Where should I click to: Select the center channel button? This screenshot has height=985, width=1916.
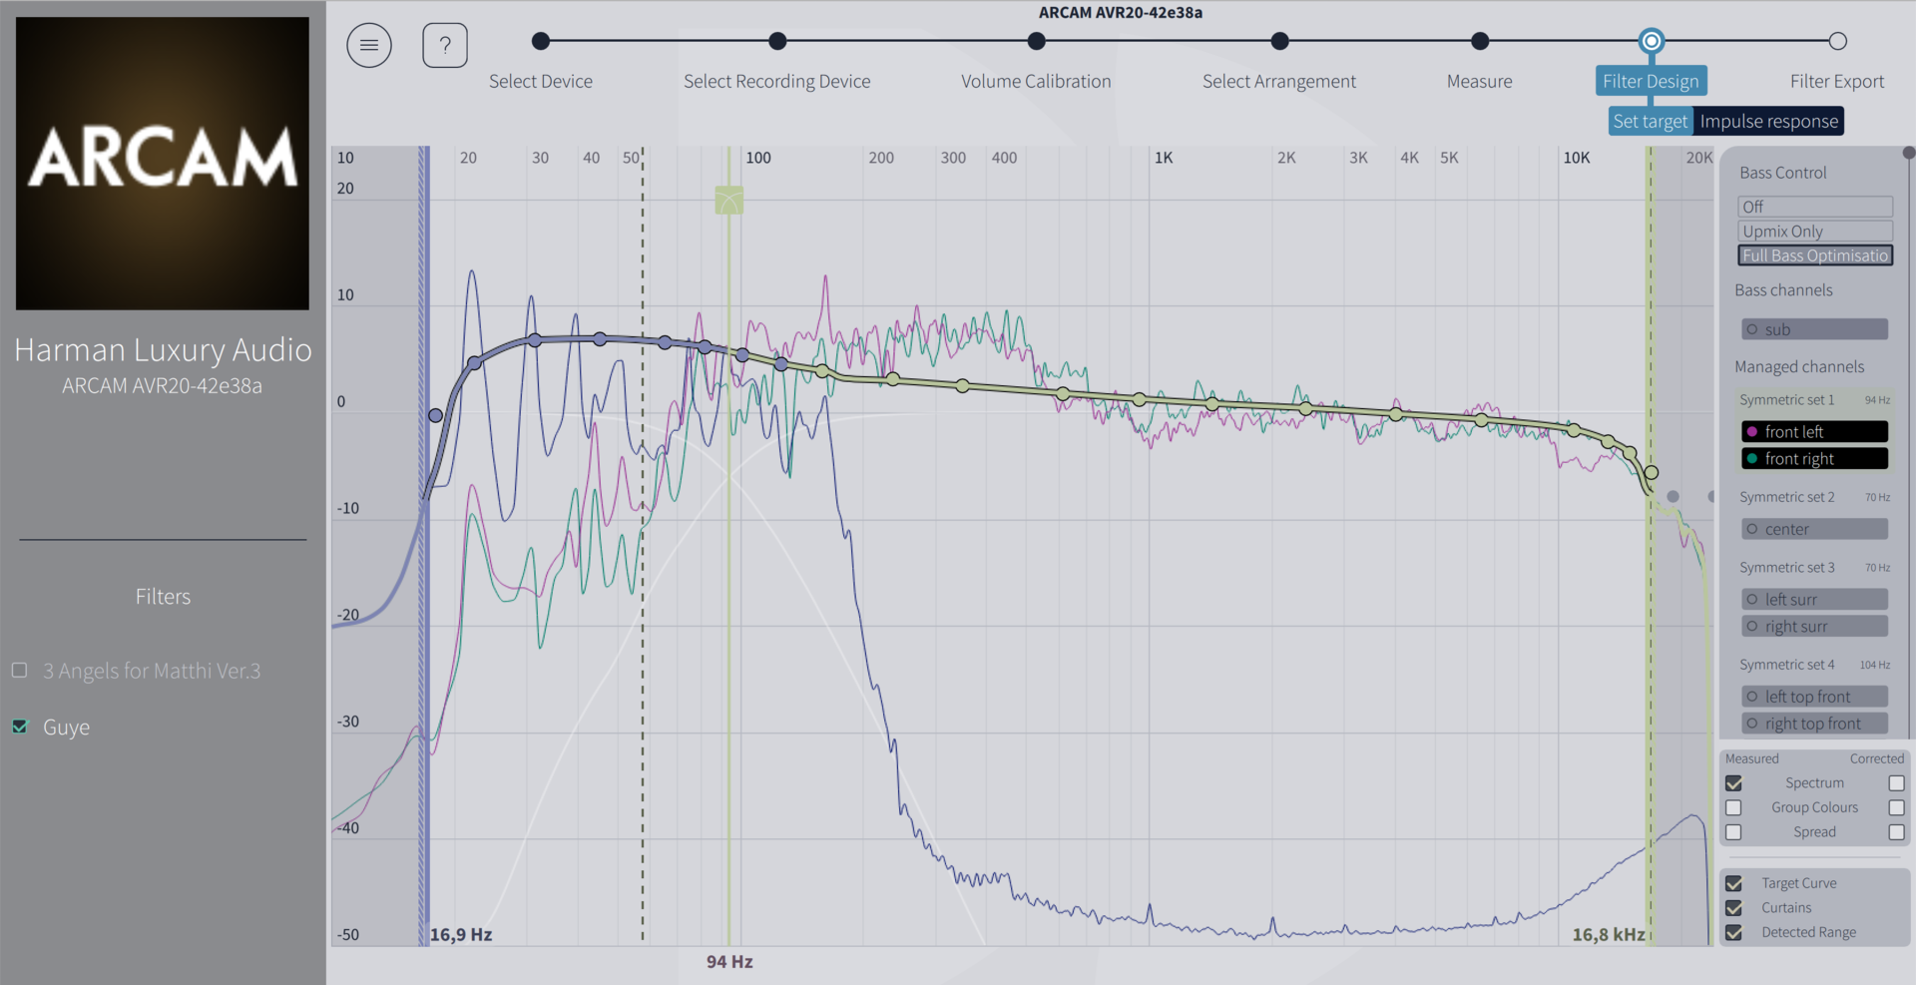coord(1814,529)
